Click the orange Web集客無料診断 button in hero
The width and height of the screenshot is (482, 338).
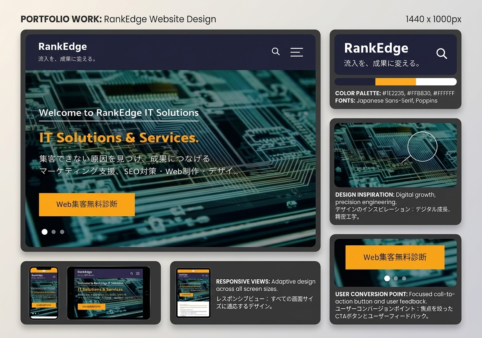[x=87, y=204]
